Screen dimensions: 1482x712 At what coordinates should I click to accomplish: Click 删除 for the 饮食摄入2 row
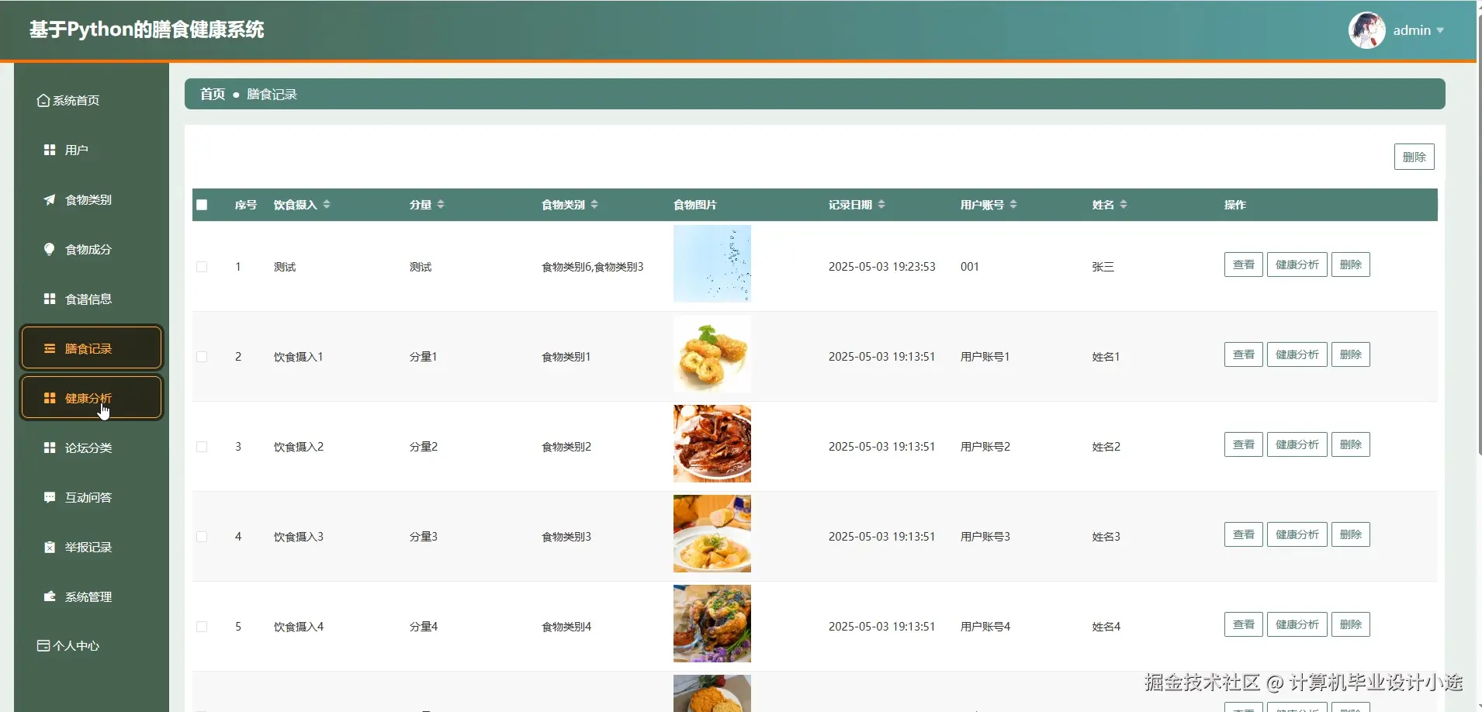(1351, 444)
